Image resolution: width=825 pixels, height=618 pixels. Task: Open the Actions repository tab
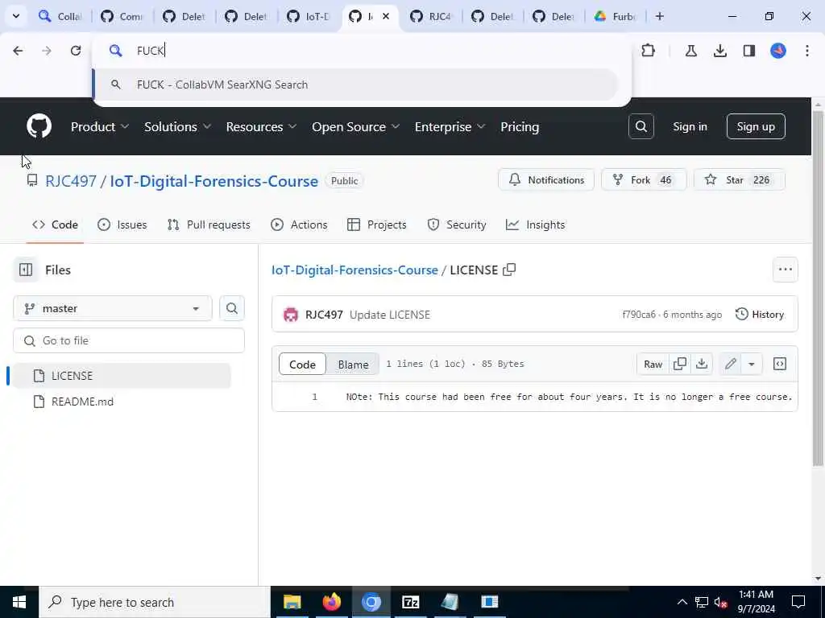click(299, 225)
